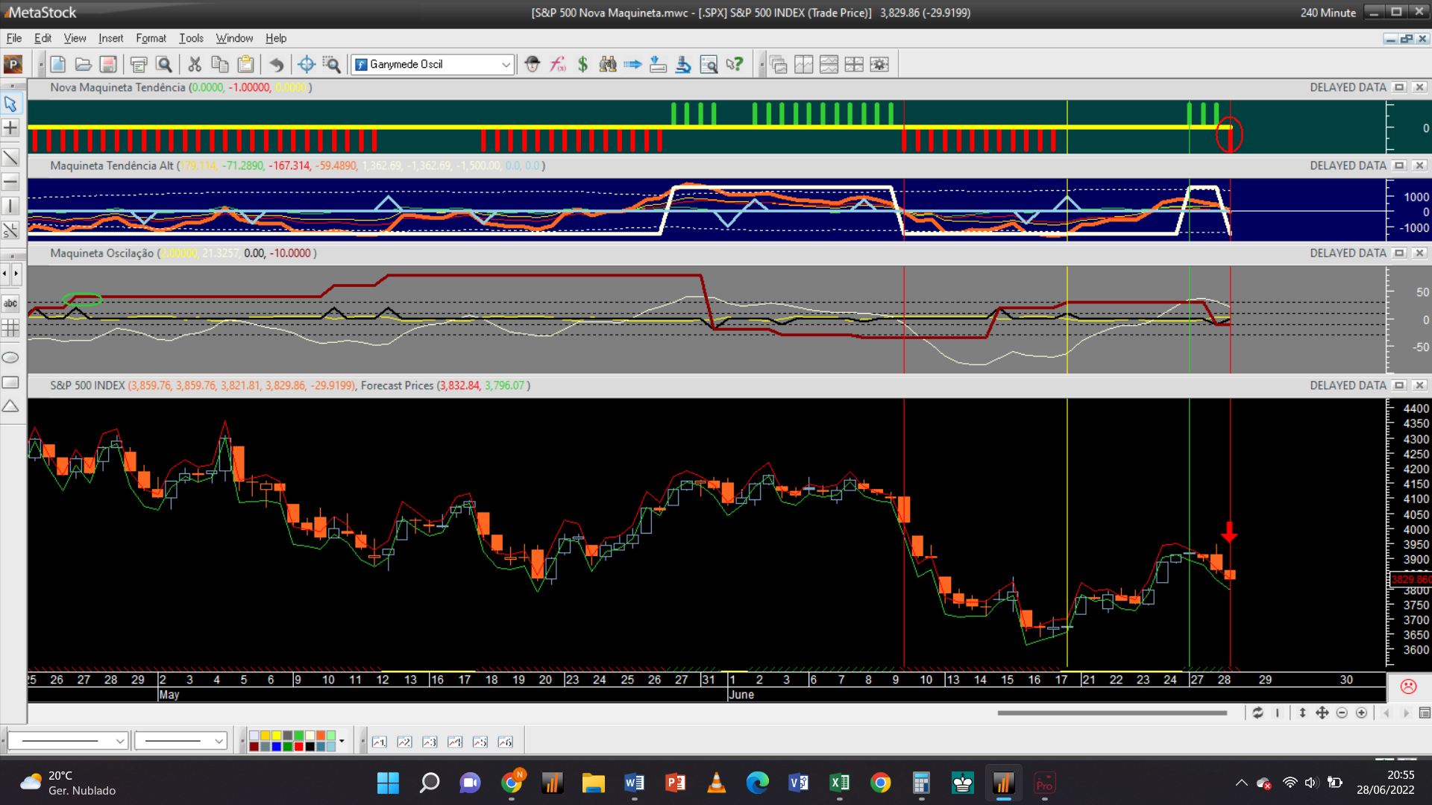Open the Format menu

tap(151, 38)
